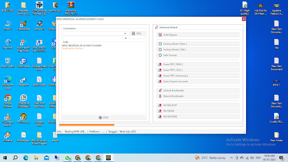Screen dimensions: 288x162
Task: Launch TFTUnlock desktop icon
Action: 23,118
